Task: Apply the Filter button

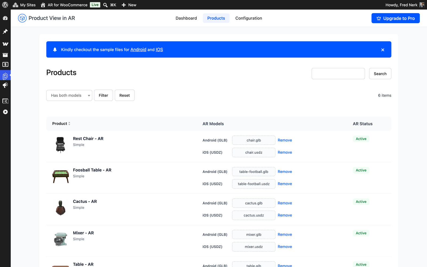Action: [x=103, y=95]
